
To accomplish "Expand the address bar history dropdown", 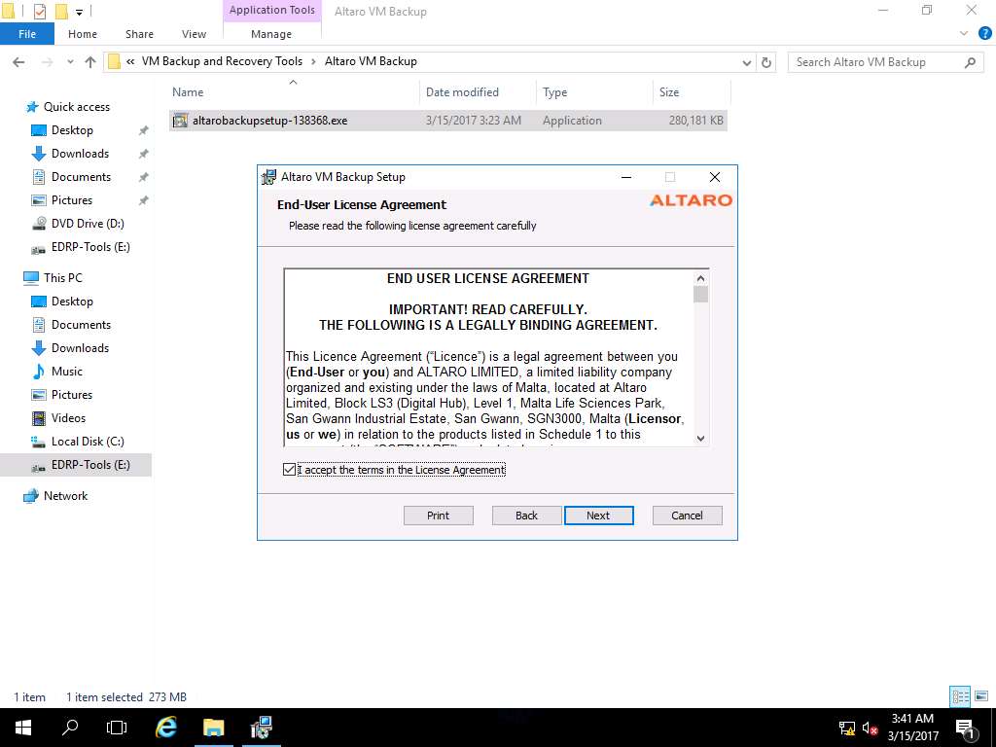I will [x=747, y=62].
